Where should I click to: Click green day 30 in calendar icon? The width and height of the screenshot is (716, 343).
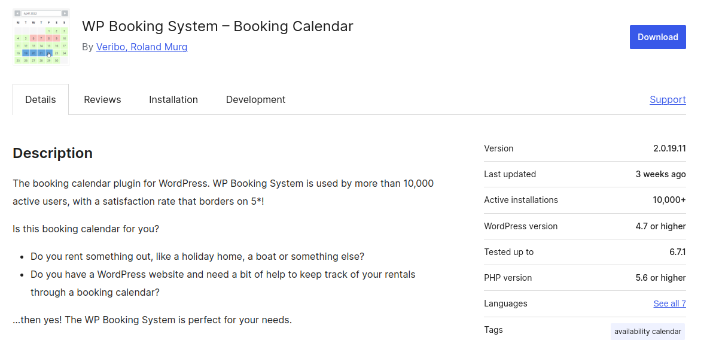point(56,60)
